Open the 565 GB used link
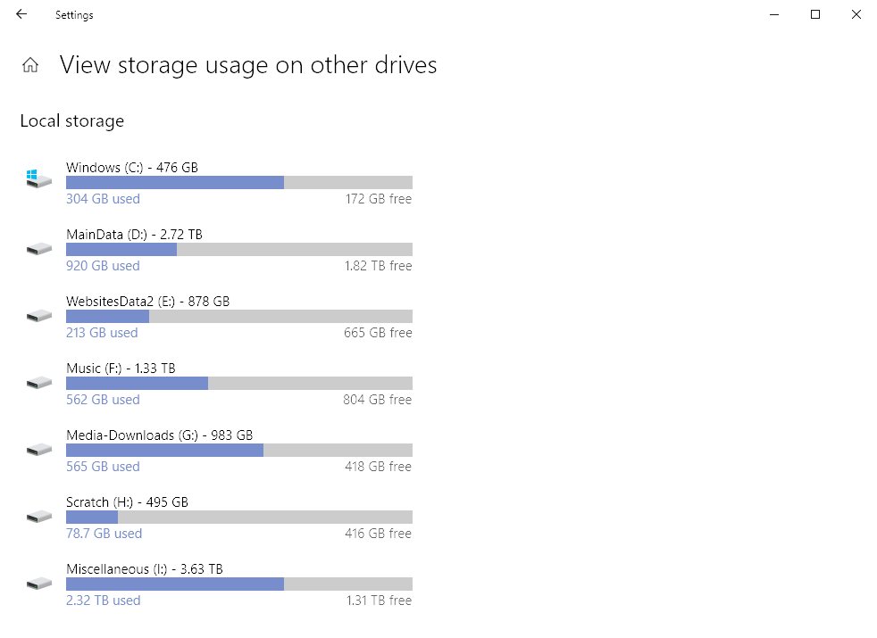The height and width of the screenshot is (638, 877). tap(103, 467)
